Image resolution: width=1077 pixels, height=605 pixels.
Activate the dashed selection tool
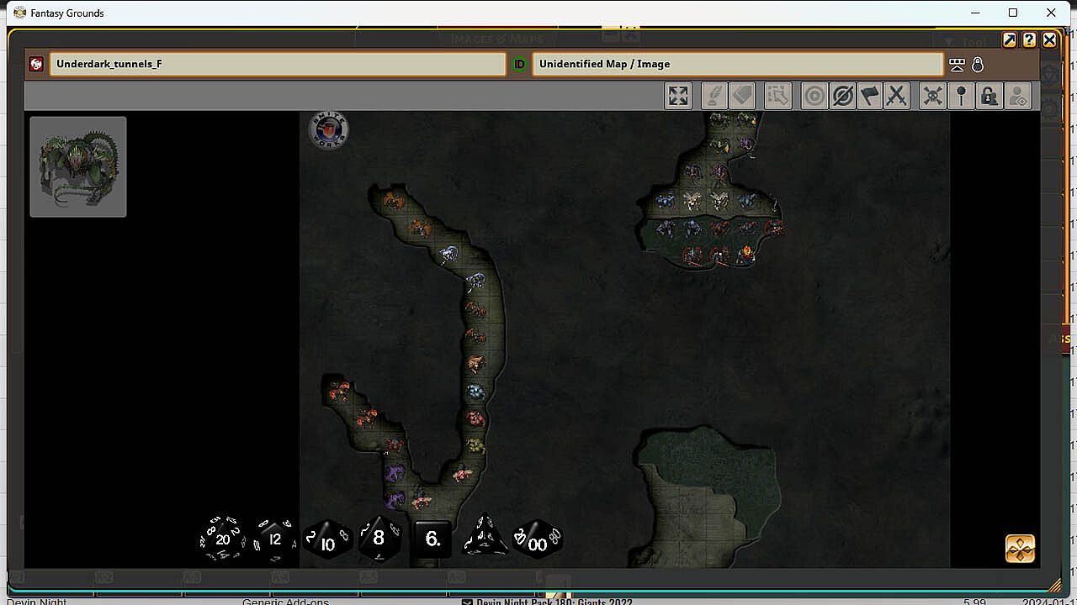click(x=778, y=96)
